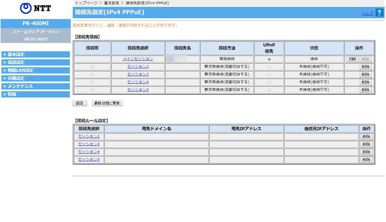The height and width of the screenshot is (222, 386).
Task: Click the PR-400MI model label
Action: click(36, 24)
